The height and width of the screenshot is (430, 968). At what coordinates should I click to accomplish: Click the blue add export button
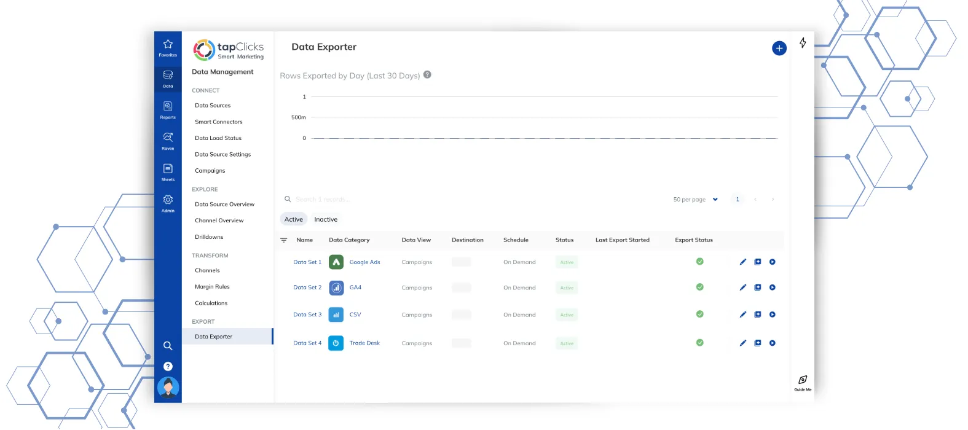click(x=779, y=48)
